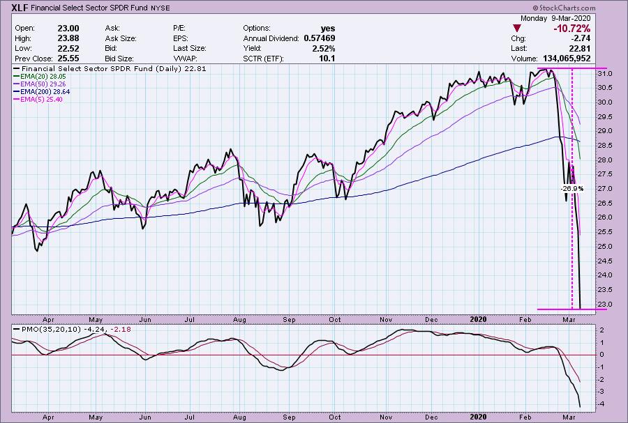Select the 27.0 price axis label
The height and width of the screenshot is (423, 628).
click(x=605, y=189)
